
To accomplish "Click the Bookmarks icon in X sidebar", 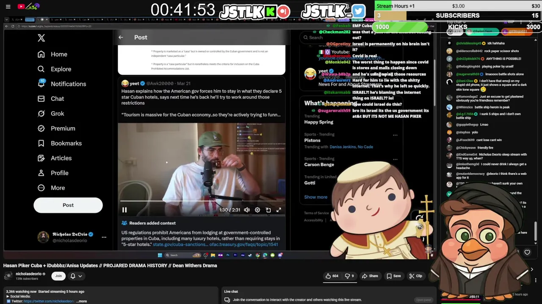I will tap(41, 143).
